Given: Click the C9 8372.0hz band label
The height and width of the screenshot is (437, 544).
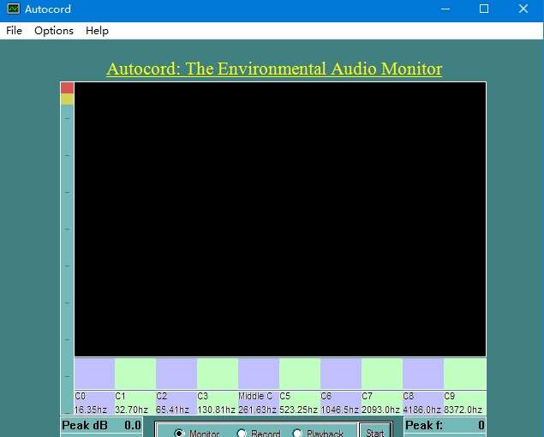Looking at the screenshot, I should coord(465,403).
